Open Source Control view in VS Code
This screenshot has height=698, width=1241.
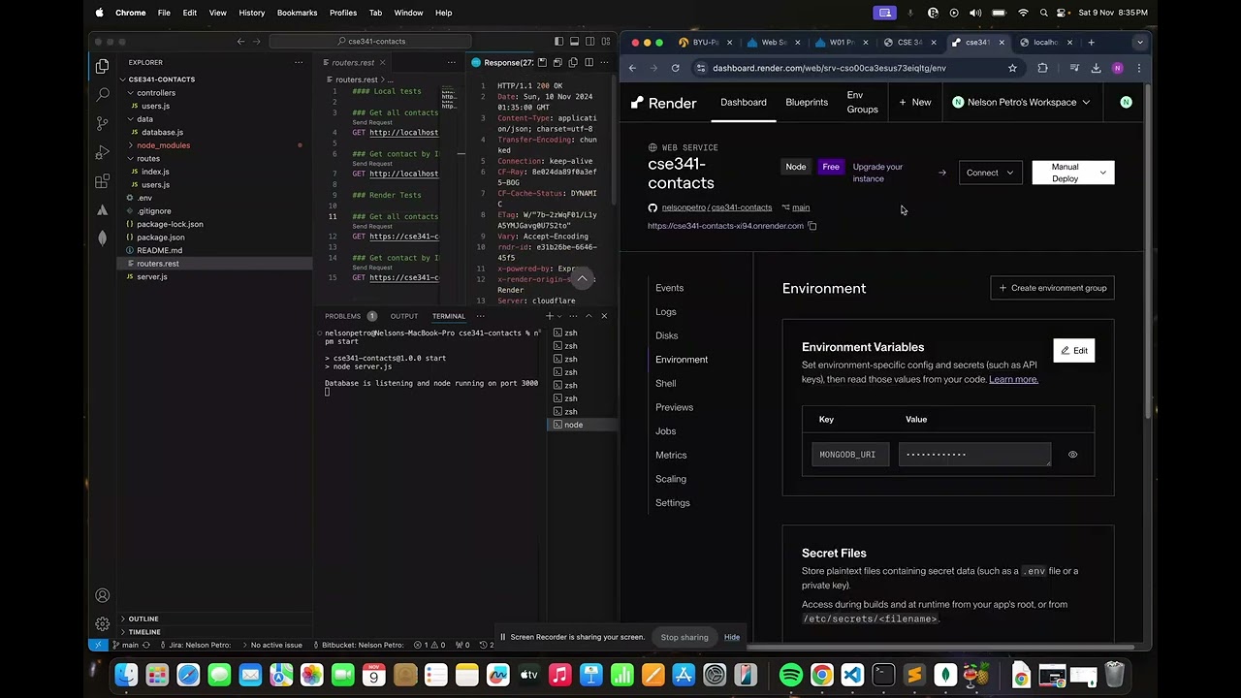pyautogui.click(x=103, y=124)
